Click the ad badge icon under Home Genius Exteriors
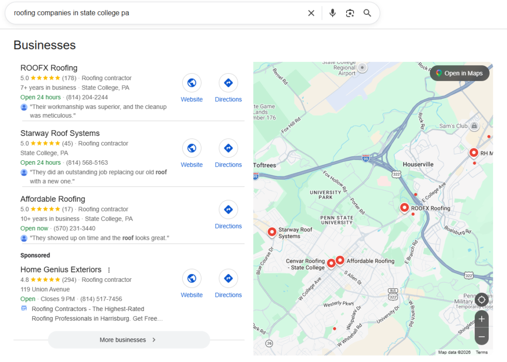The width and height of the screenshot is (507, 362). 23,308
